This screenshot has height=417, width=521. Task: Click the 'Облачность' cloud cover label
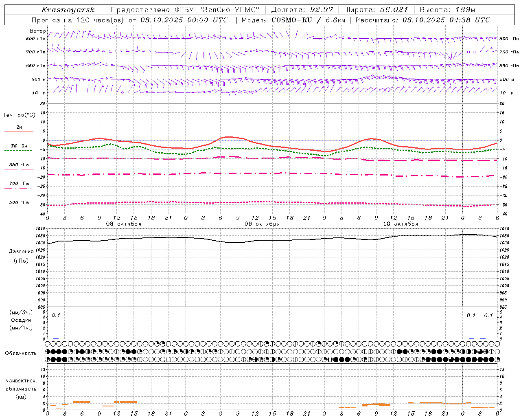pos(21,353)
